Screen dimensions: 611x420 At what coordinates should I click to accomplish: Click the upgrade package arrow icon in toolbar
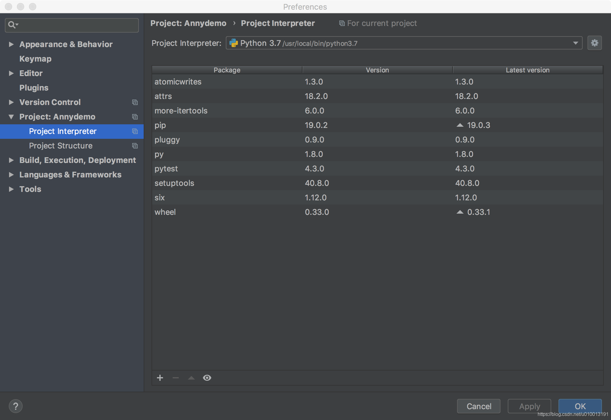[191, 378]
